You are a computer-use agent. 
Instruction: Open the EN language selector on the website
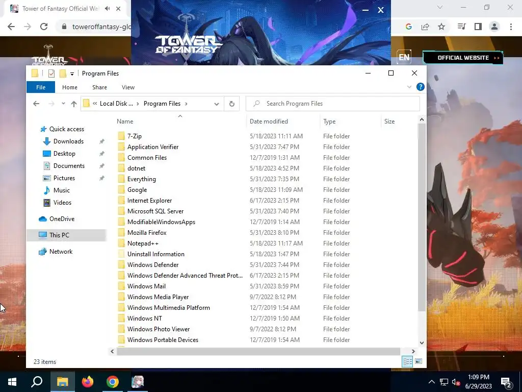[x=404, y=57]
